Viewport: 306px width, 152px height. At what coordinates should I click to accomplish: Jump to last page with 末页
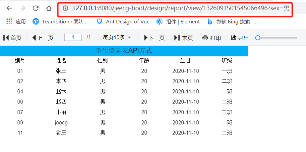tap(183, 38)
